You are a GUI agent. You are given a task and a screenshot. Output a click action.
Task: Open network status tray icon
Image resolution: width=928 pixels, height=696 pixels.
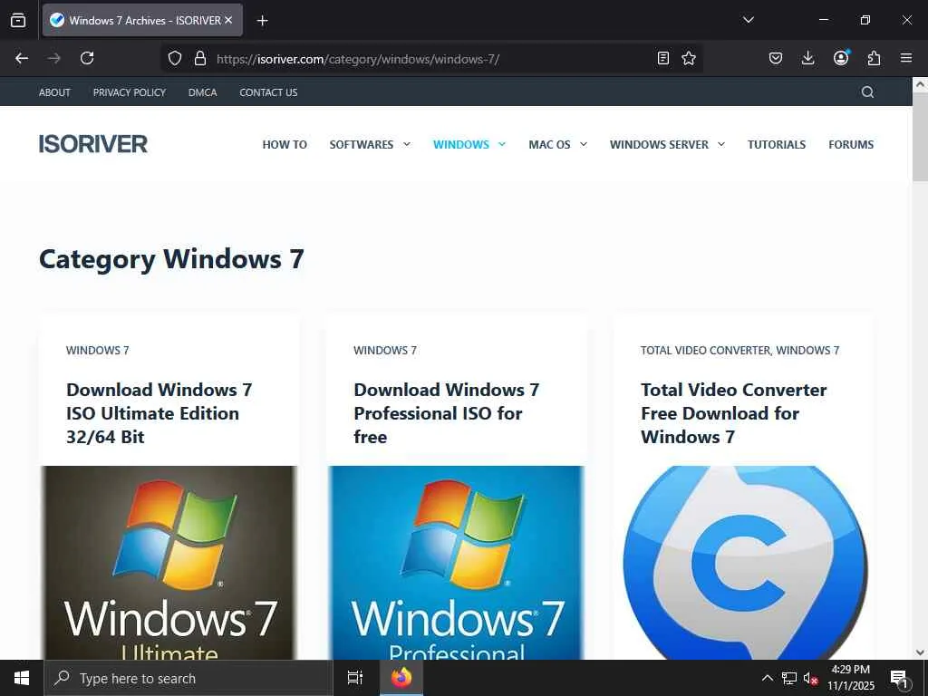tap(789, 678)
